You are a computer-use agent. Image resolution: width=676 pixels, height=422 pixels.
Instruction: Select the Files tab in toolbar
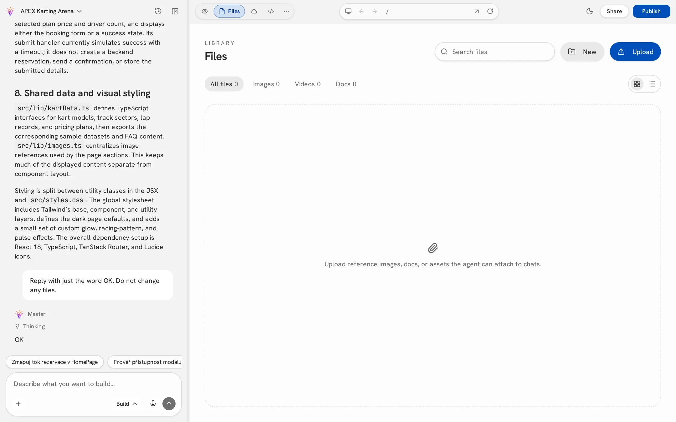click(x=229, y=11)
